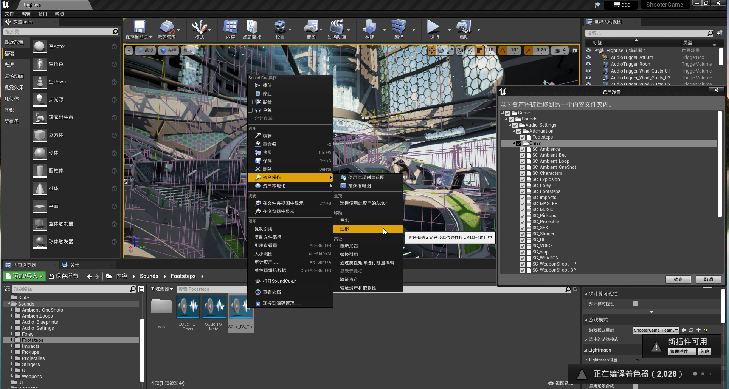Click the asset report list vertical scrollbar
The height and width of the screenshot is (389, 729).
(720, 164)
